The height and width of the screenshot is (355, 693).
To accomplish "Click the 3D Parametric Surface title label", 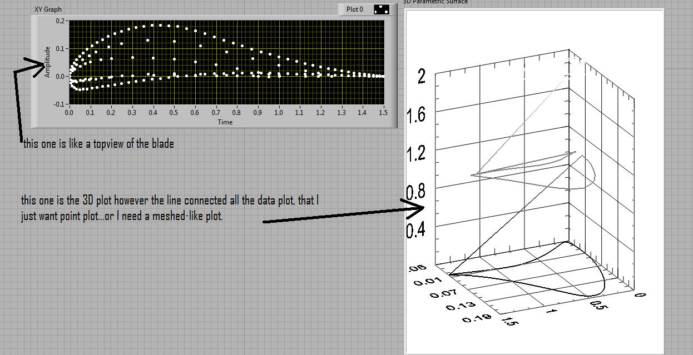I will coord(435,2).
